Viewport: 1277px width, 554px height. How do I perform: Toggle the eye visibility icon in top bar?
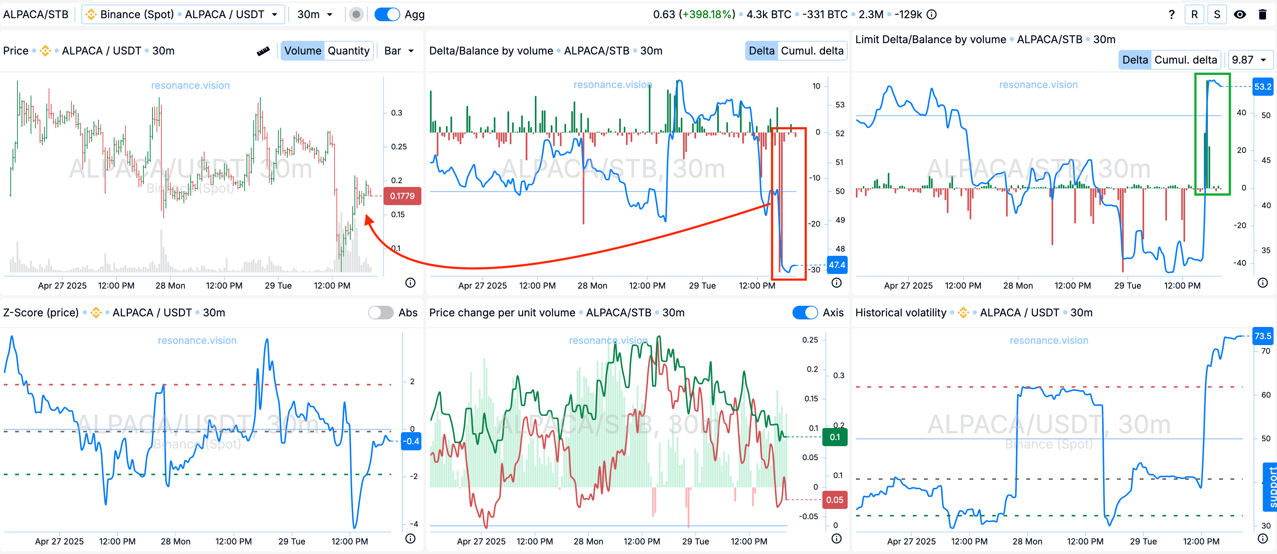pos(1240,14)
